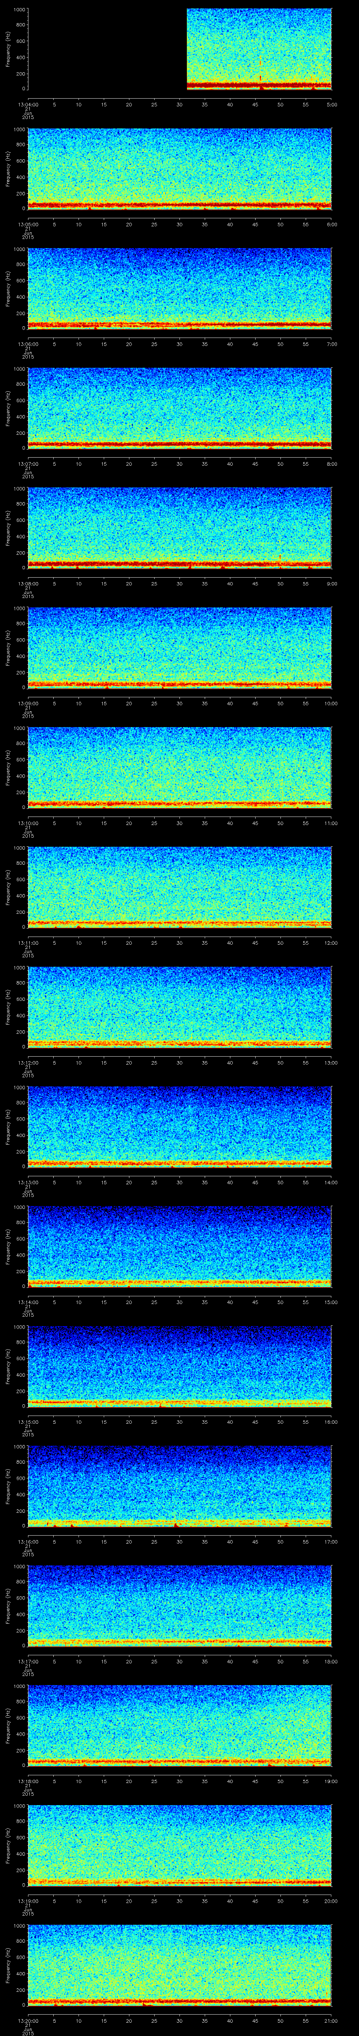
Task: Click the 15-second tick under the 13:07:00 spectrogram
Action: point(104,464)
